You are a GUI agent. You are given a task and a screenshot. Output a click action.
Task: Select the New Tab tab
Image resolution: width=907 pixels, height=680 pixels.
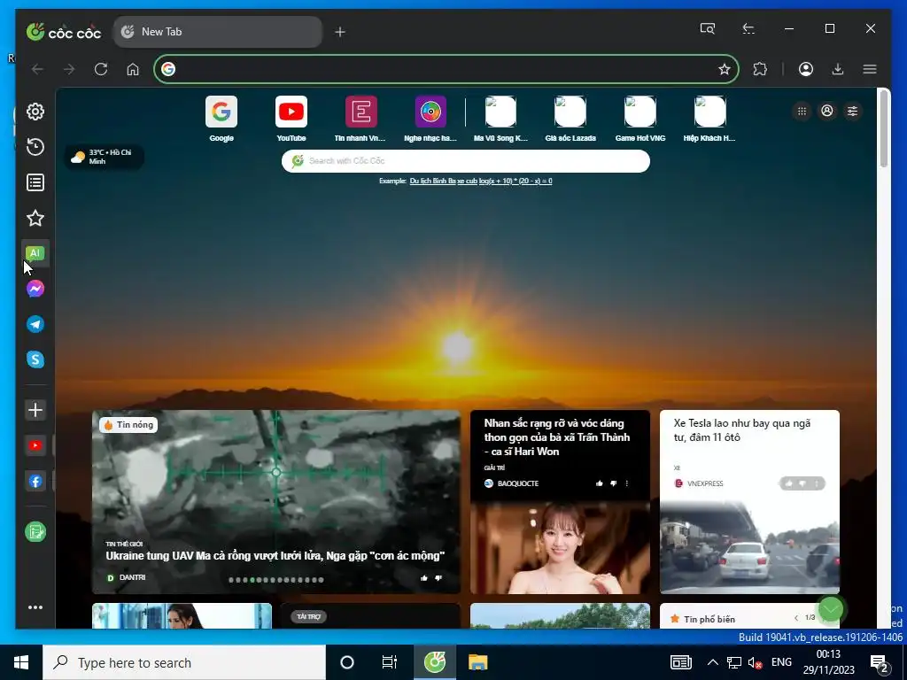click(218, 32)
